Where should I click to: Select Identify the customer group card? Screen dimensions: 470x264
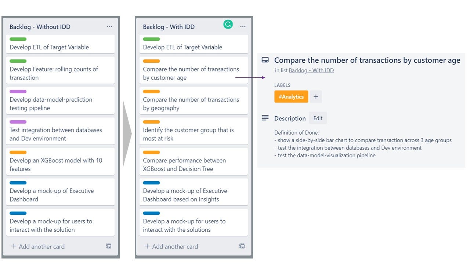[x=194, y=131]
